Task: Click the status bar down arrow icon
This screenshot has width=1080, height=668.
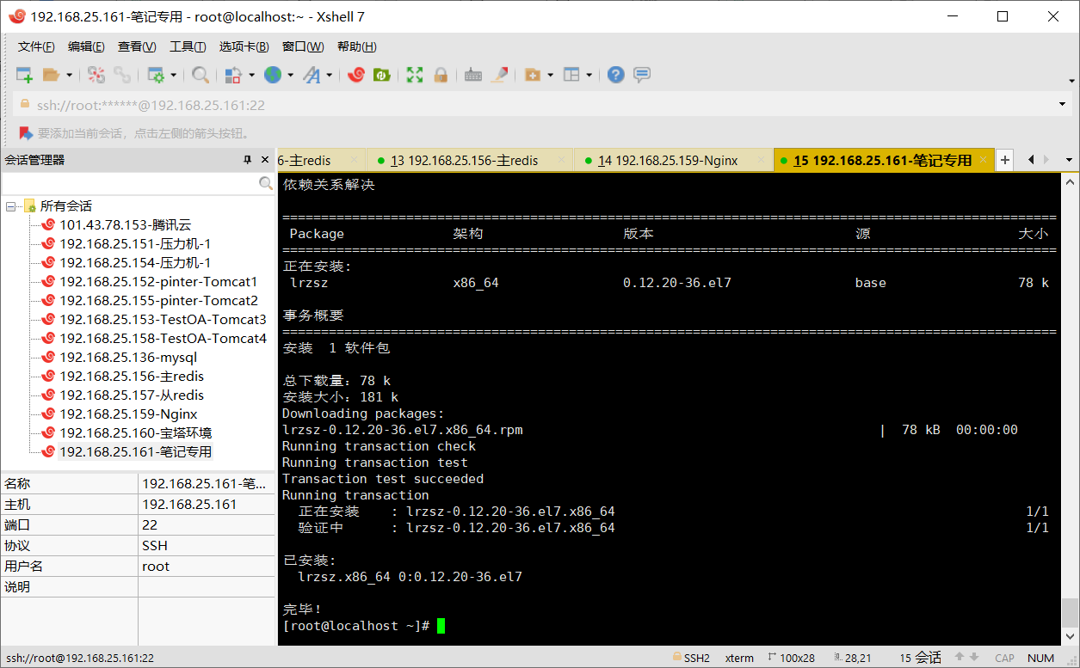Action: (976, 658)
